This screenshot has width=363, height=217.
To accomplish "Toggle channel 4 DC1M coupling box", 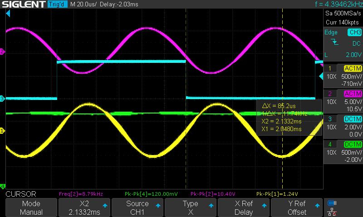I will [353, 144].
